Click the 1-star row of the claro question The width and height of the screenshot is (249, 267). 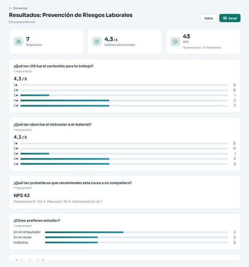coord(125,143)
